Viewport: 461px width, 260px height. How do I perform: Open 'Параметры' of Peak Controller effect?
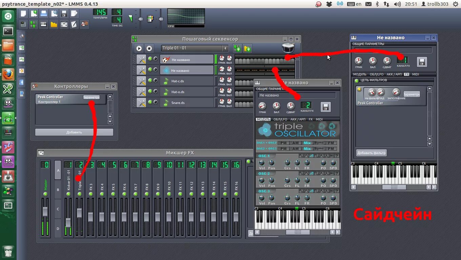click(x=412, y=94)
